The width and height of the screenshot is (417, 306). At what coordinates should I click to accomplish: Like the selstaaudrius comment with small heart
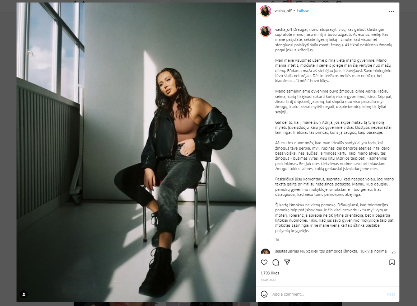394,253
